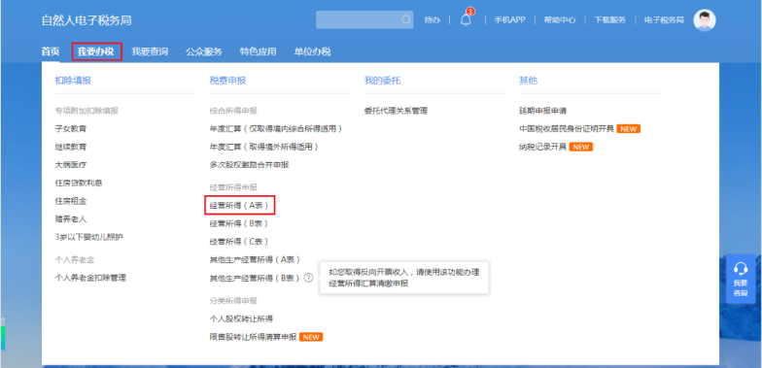The image size is (762, 368).
Task: Select 我要查询 tab
Action: click(x=150, y=51)
